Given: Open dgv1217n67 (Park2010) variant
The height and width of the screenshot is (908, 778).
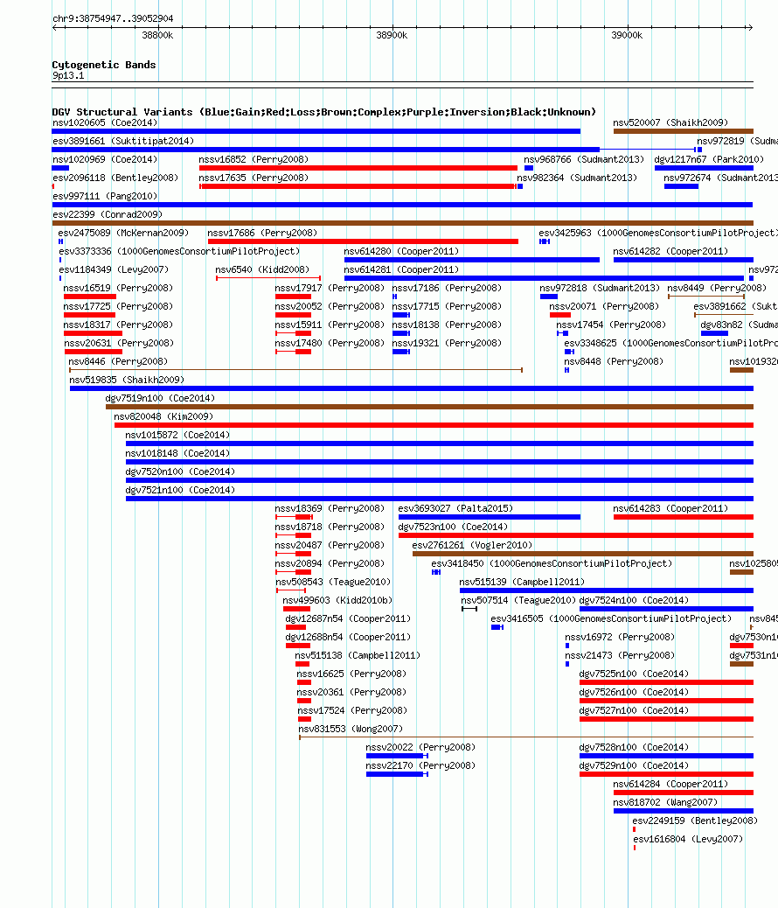Looking at the screenshot, I should coord(709,160).
